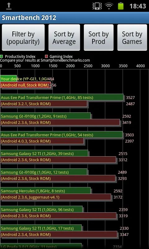Select Samsung Gt-i9100g 1,2GHz 9 tests bar

click(45, 116)
